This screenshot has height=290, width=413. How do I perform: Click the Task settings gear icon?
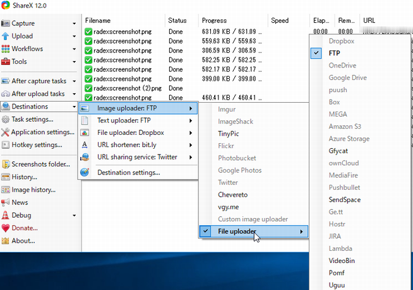pyautogui.click(x=6, y=119)
